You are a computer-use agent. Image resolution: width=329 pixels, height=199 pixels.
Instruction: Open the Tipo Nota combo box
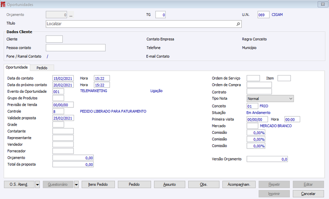(270, 98)
